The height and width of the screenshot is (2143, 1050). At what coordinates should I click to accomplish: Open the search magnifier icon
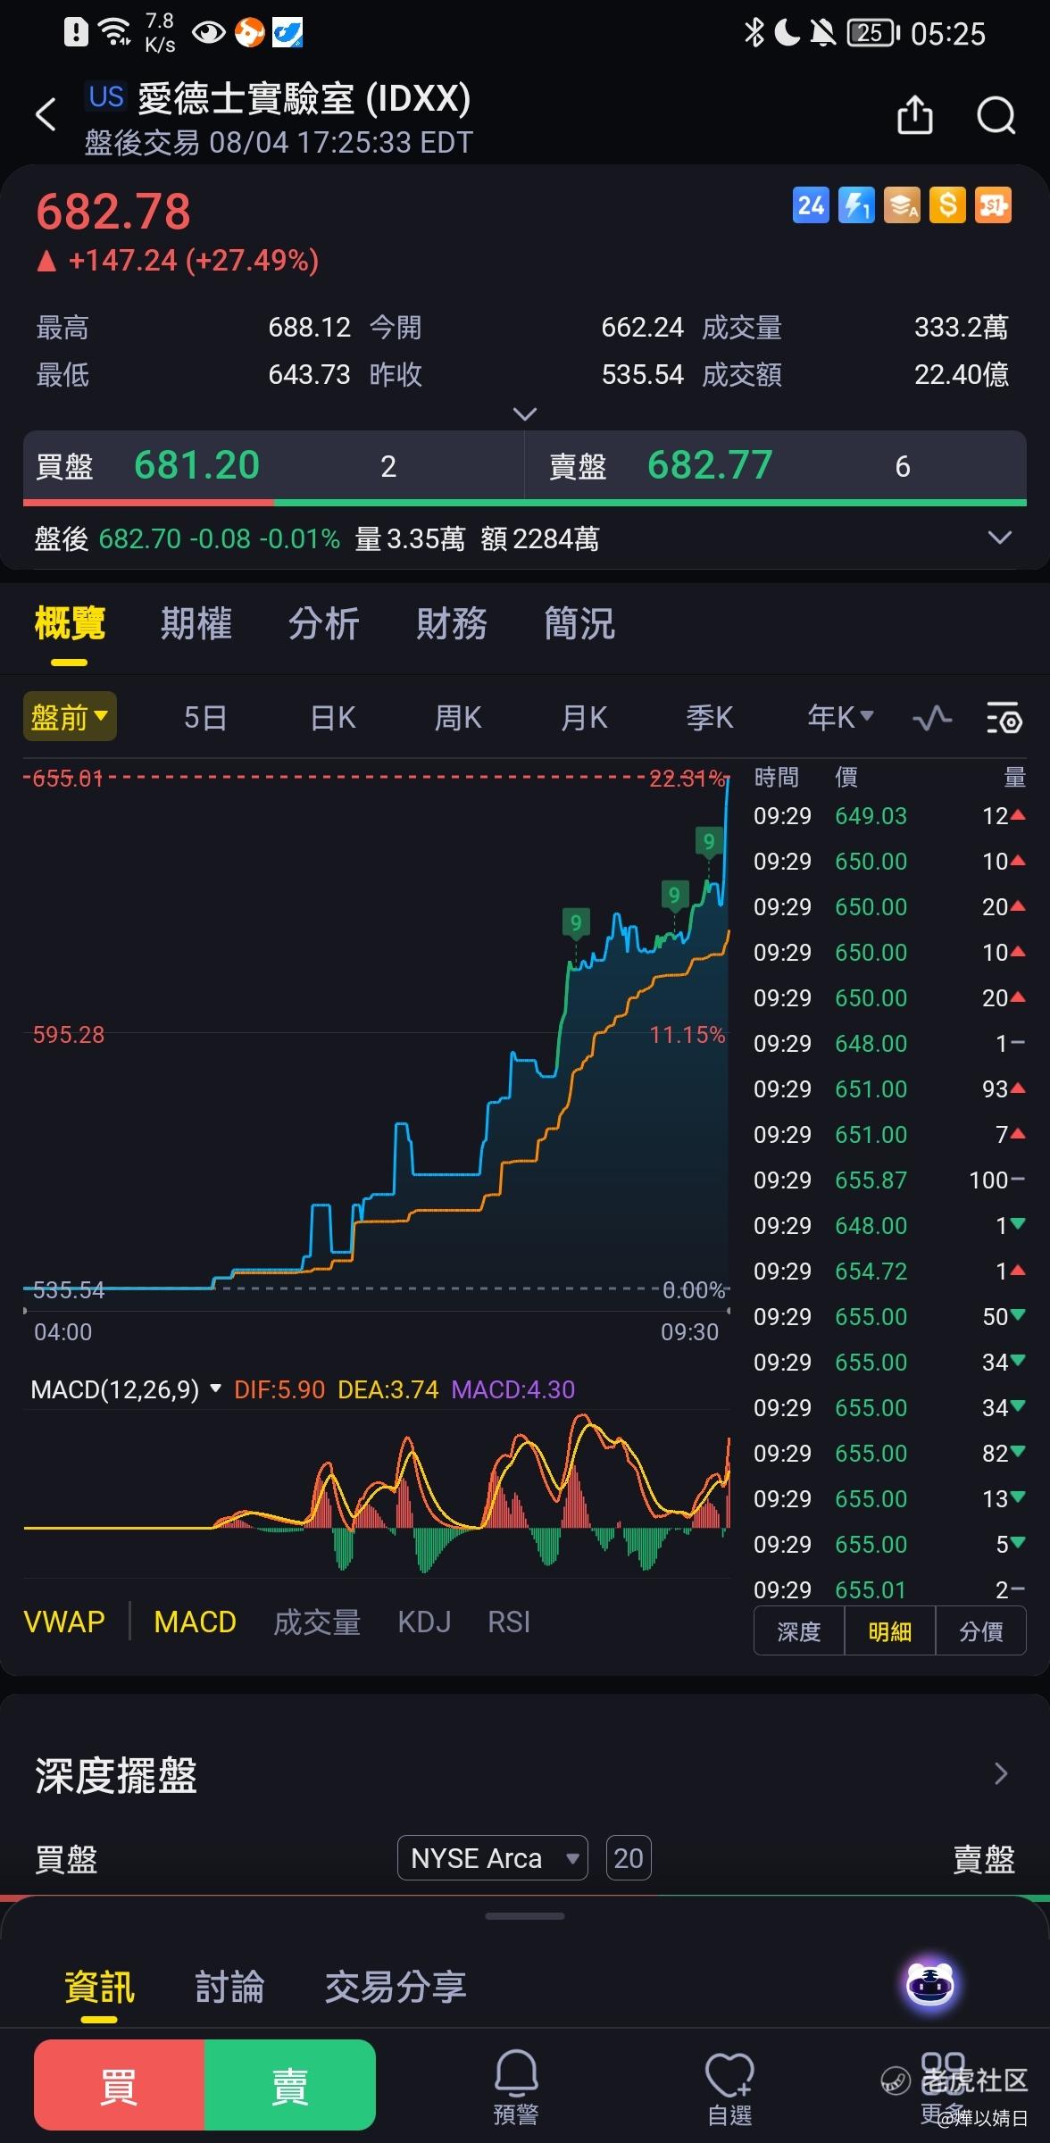[x=996, y=115]
